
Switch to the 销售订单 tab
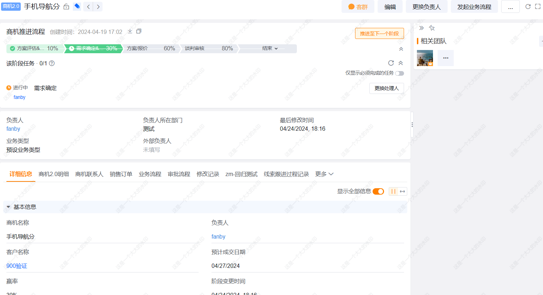pyautogui.click(x=121, y=174)
